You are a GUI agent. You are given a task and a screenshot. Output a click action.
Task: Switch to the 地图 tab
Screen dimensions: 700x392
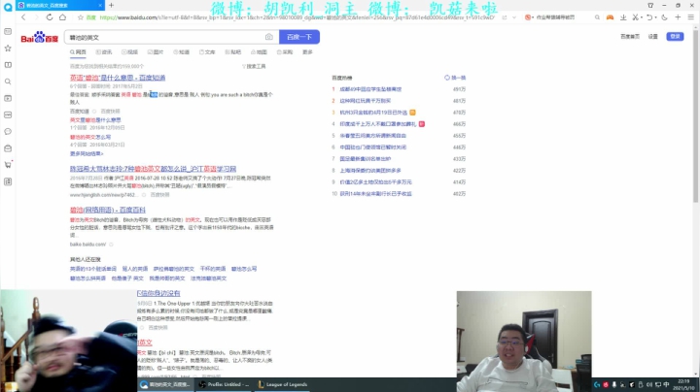click(259, 52)
